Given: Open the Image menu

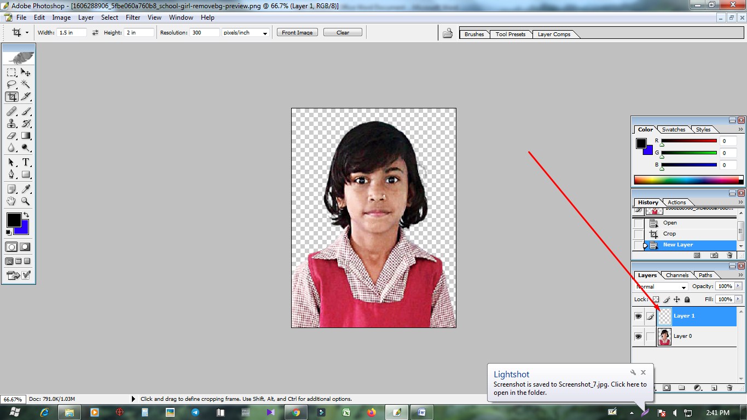Looking at the screenshot, I should [x=61, y=18].
